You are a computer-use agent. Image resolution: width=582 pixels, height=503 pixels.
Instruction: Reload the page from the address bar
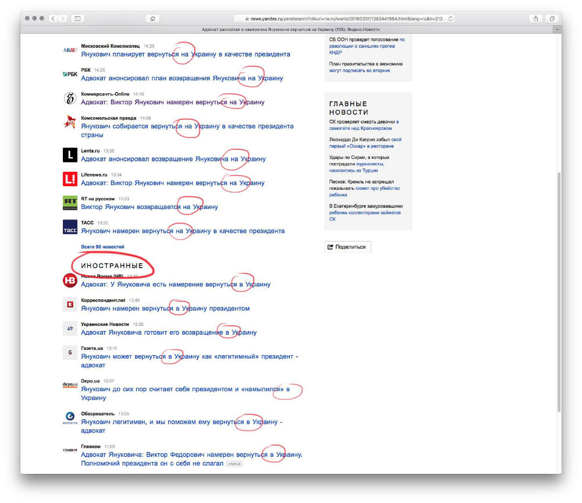point(451,19)
